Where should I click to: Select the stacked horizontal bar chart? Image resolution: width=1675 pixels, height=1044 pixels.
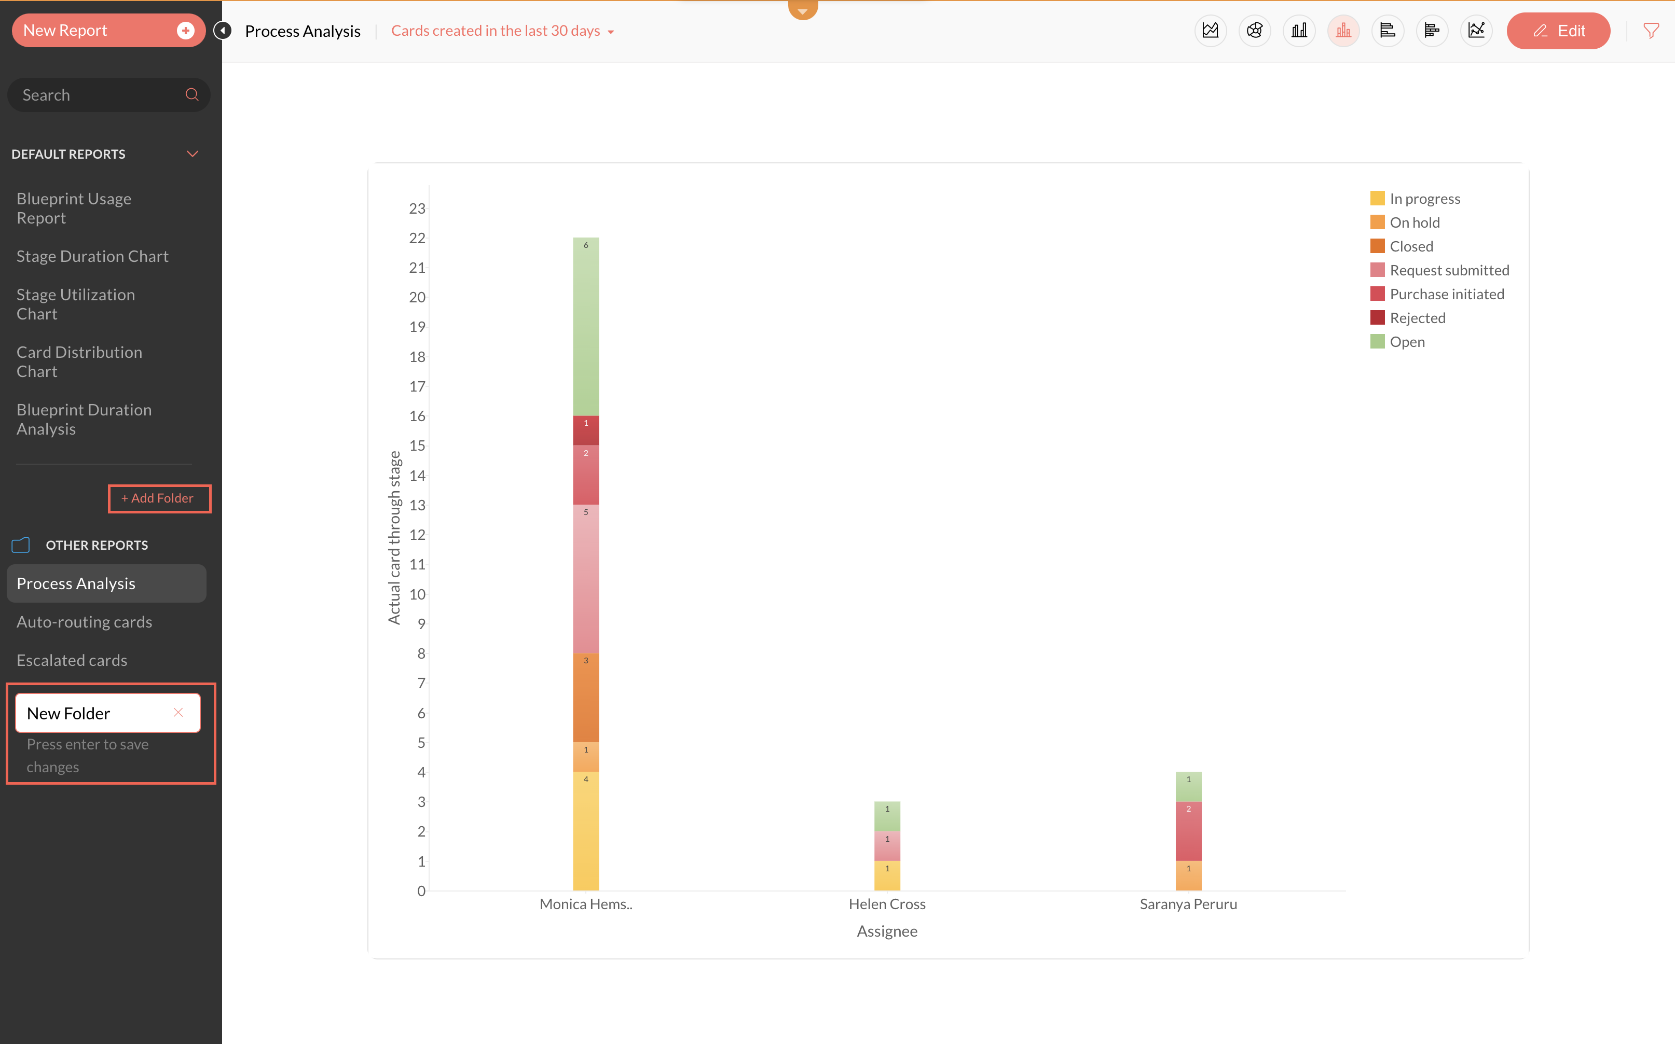coord(1431,31)
